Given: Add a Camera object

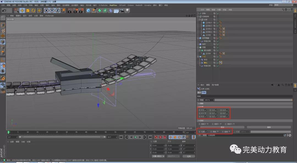Looking at the screenshot, I should point(122,10).
